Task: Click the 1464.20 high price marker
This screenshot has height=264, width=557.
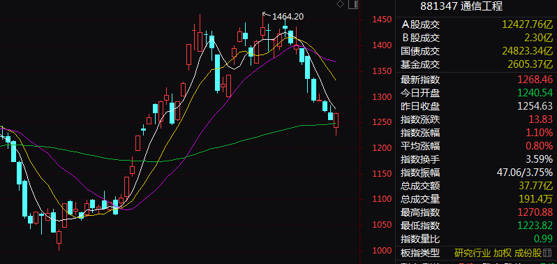Action: tap(288, 16)
